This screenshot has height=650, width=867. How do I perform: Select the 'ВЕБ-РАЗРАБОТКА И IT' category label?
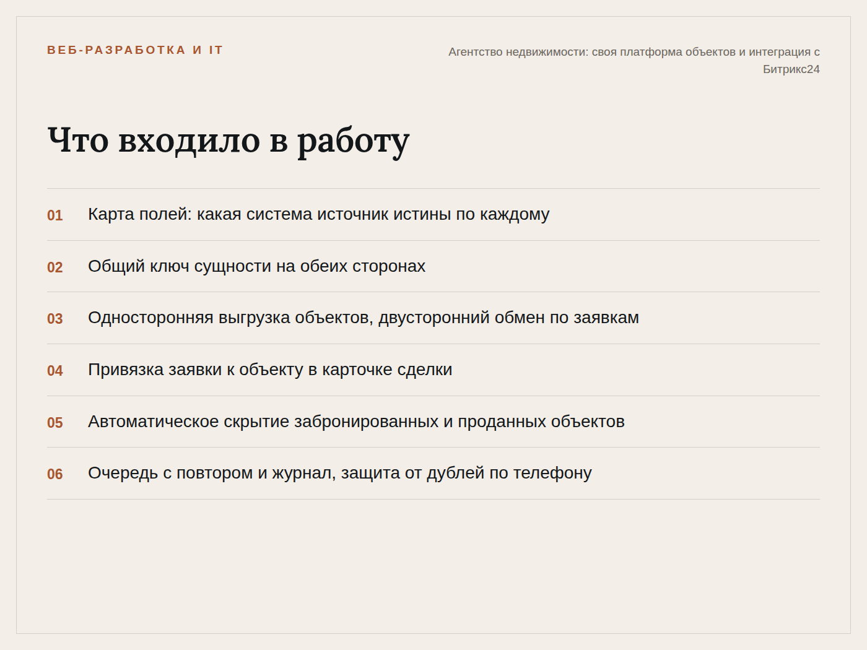[135, 50]
